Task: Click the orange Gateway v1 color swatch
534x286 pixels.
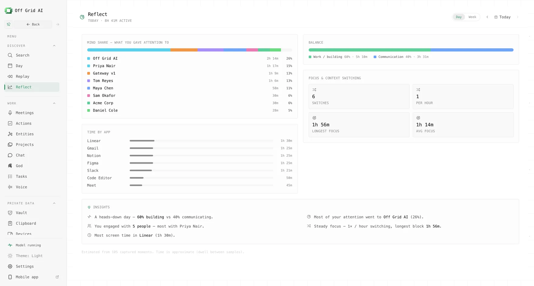Action: [x=89, y=73]
